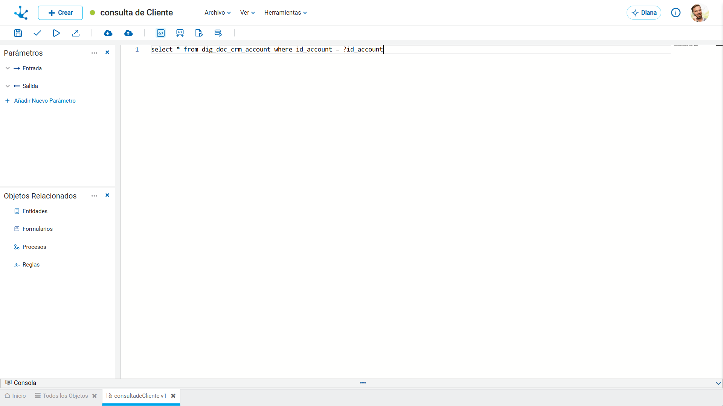The image size is (723, 406).
Task: Expand the Consola panel chevron
Action: (x=718, y=383)
